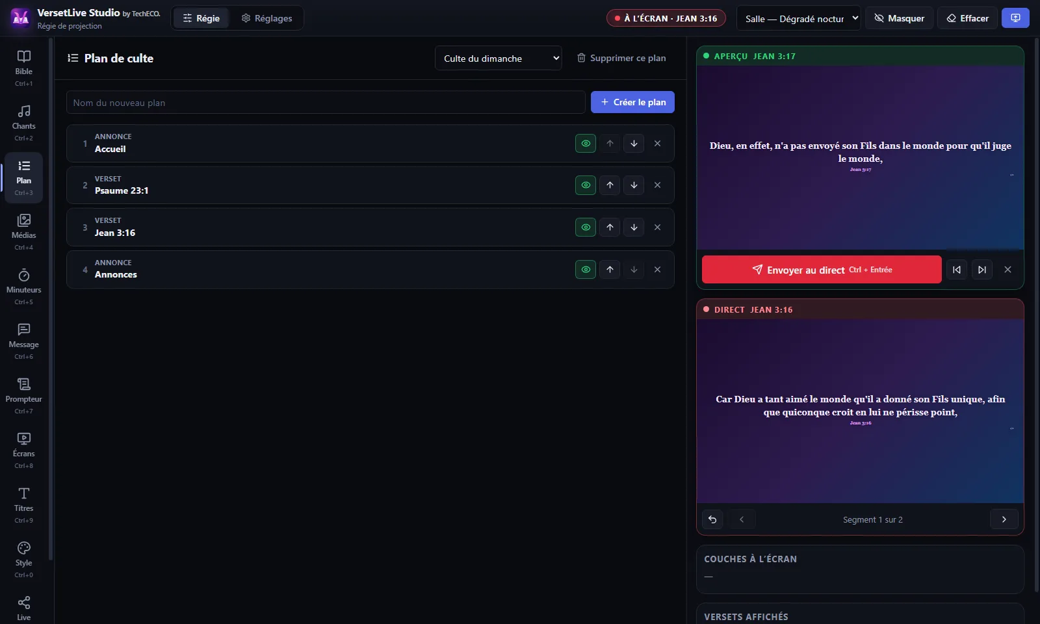Image resolution: width=1040 pixels, height=624 pixels.
Task: Toggle eye preview for Accueil
Action: pos(586,144)
